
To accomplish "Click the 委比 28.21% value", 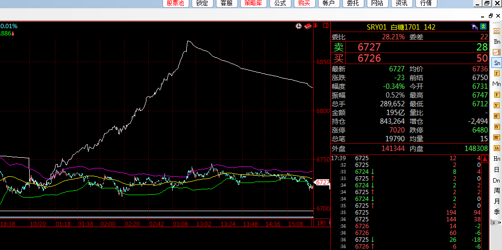I will click(393, 37).
